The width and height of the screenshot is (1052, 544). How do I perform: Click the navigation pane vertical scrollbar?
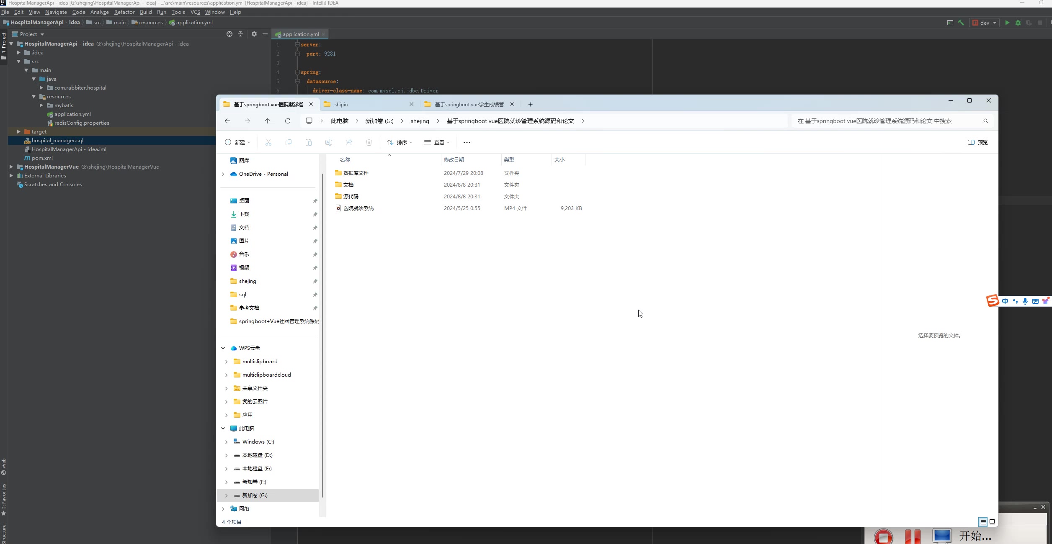click(x=322, y=335)
